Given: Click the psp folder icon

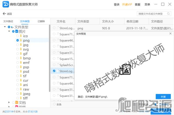Looking at the screenshot, I should pos(21,67).
